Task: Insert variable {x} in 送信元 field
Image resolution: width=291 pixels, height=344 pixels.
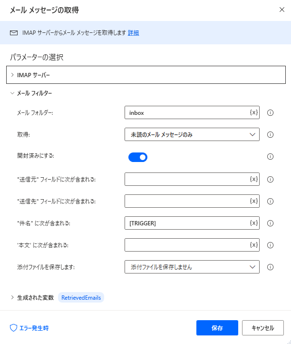Action: tap(254, 179)
